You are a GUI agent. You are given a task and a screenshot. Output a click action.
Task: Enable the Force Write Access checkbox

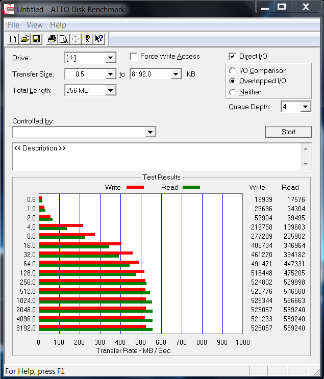pos(134,57)
